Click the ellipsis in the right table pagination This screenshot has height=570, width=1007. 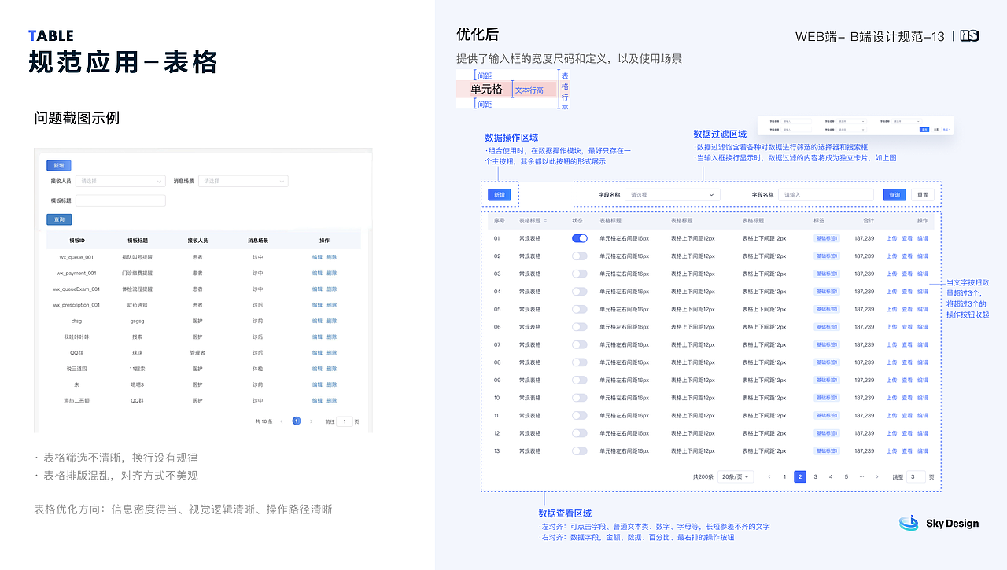pyautogui.click(x=861, y=476)
